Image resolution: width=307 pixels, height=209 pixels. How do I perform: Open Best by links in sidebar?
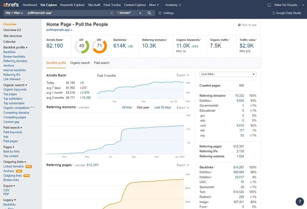(x=11, y=151)
